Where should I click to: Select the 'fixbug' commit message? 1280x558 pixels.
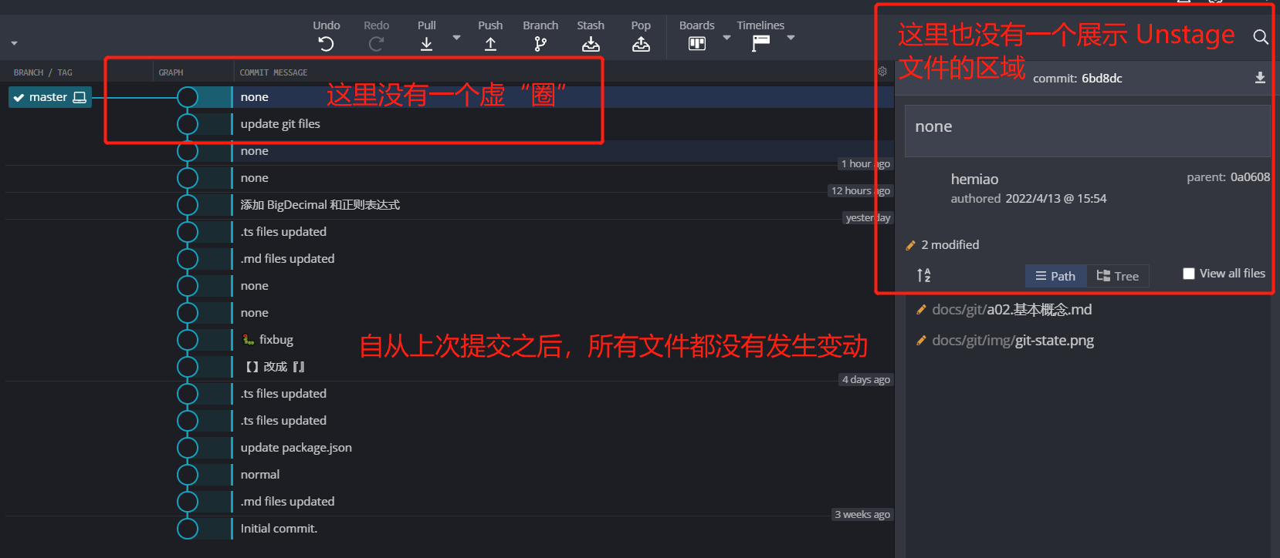tap(276, 340)
